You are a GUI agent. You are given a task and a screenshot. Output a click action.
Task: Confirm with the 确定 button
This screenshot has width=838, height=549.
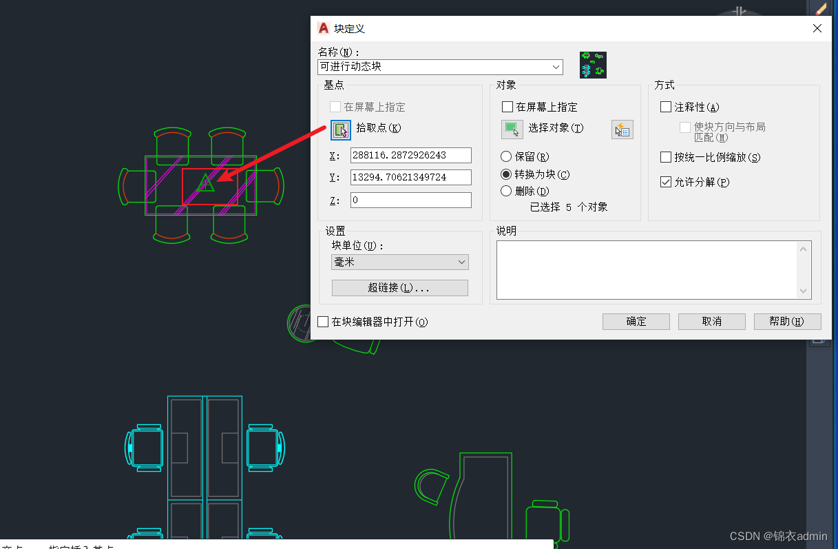point(636,322)
